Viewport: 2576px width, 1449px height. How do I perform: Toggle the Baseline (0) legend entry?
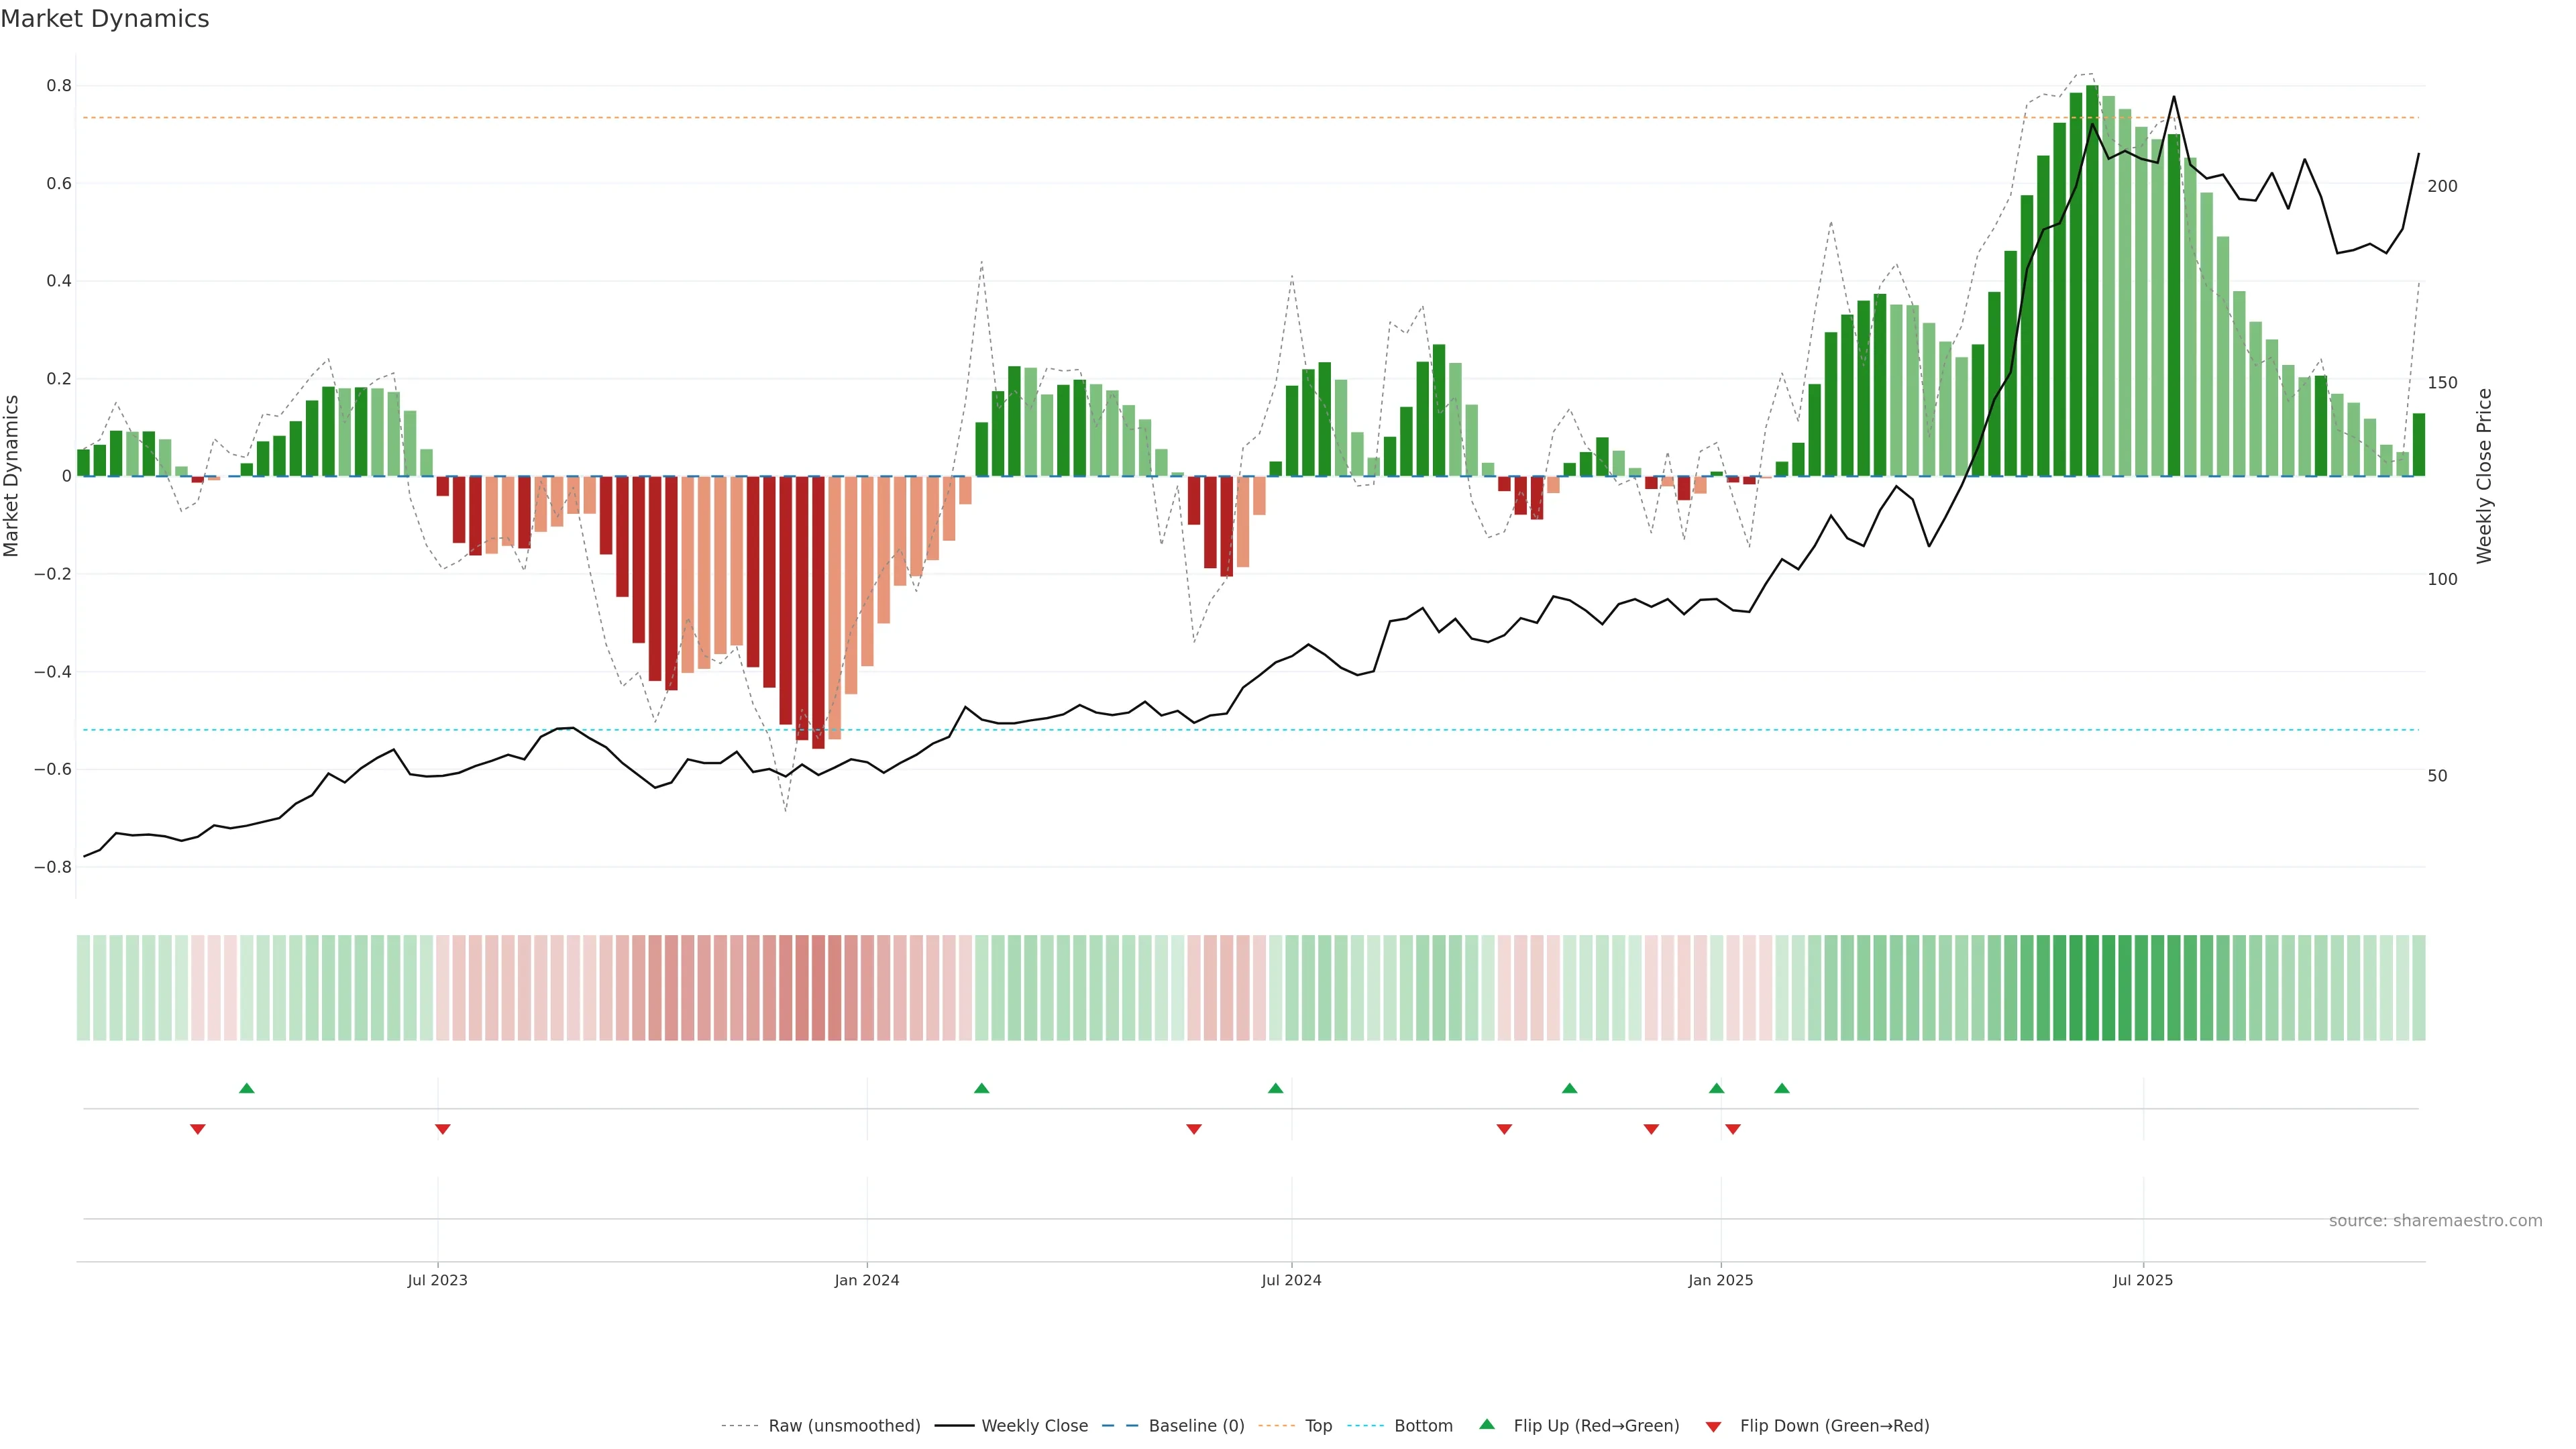point(1196,1426)
